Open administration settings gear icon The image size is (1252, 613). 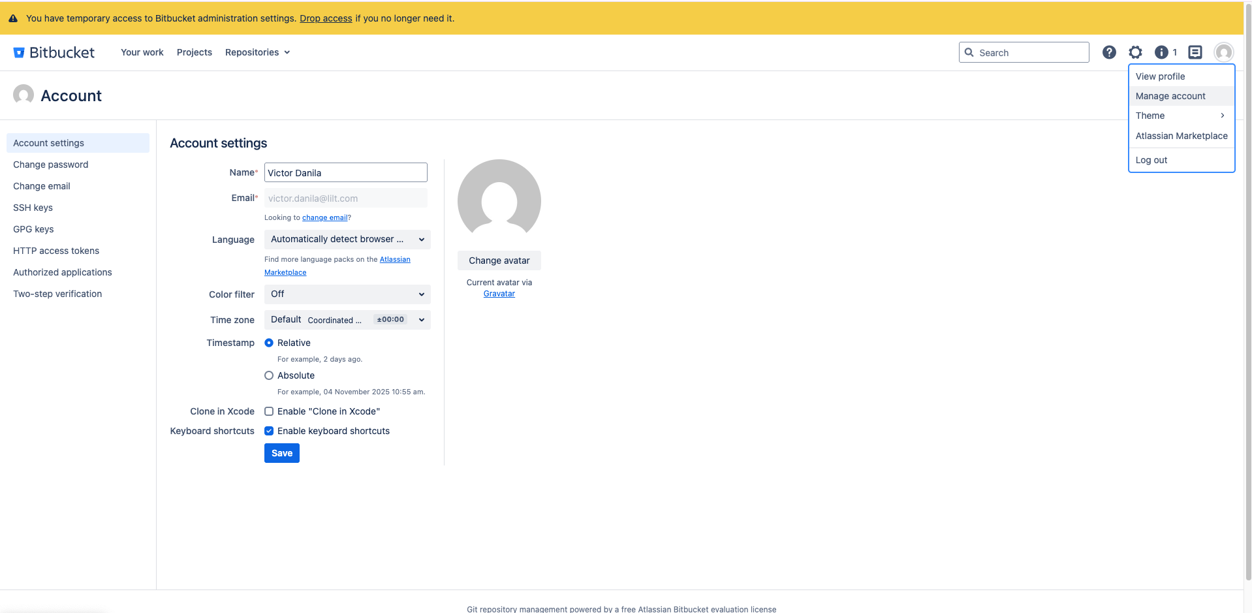1136,52
